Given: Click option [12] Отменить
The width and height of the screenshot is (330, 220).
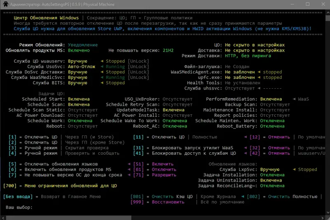Looking at the screenshot, I should click(279, 137).
